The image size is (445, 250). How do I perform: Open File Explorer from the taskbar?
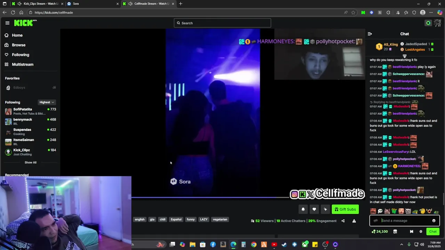coord(192,244)
